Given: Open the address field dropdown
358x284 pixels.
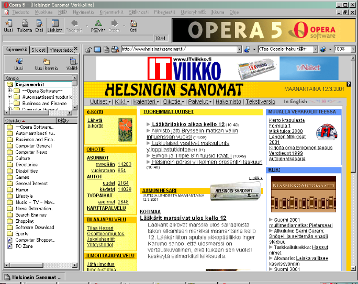Looking at the screenshot, I should pos(239,49).
